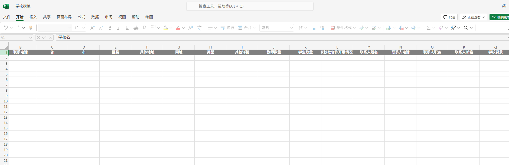Click the Format Painter brush icon
This screenshot has height=165, width=509.
[31, 28]
